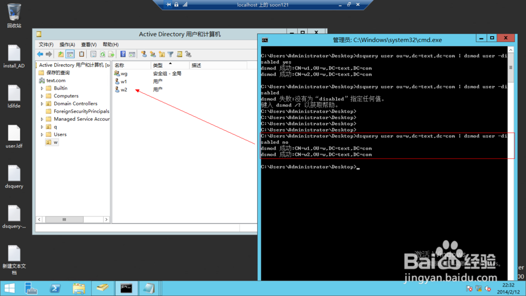Create a new user with the toolbar icon
This screenshot has width=526, height=296.
coord(144,54)
